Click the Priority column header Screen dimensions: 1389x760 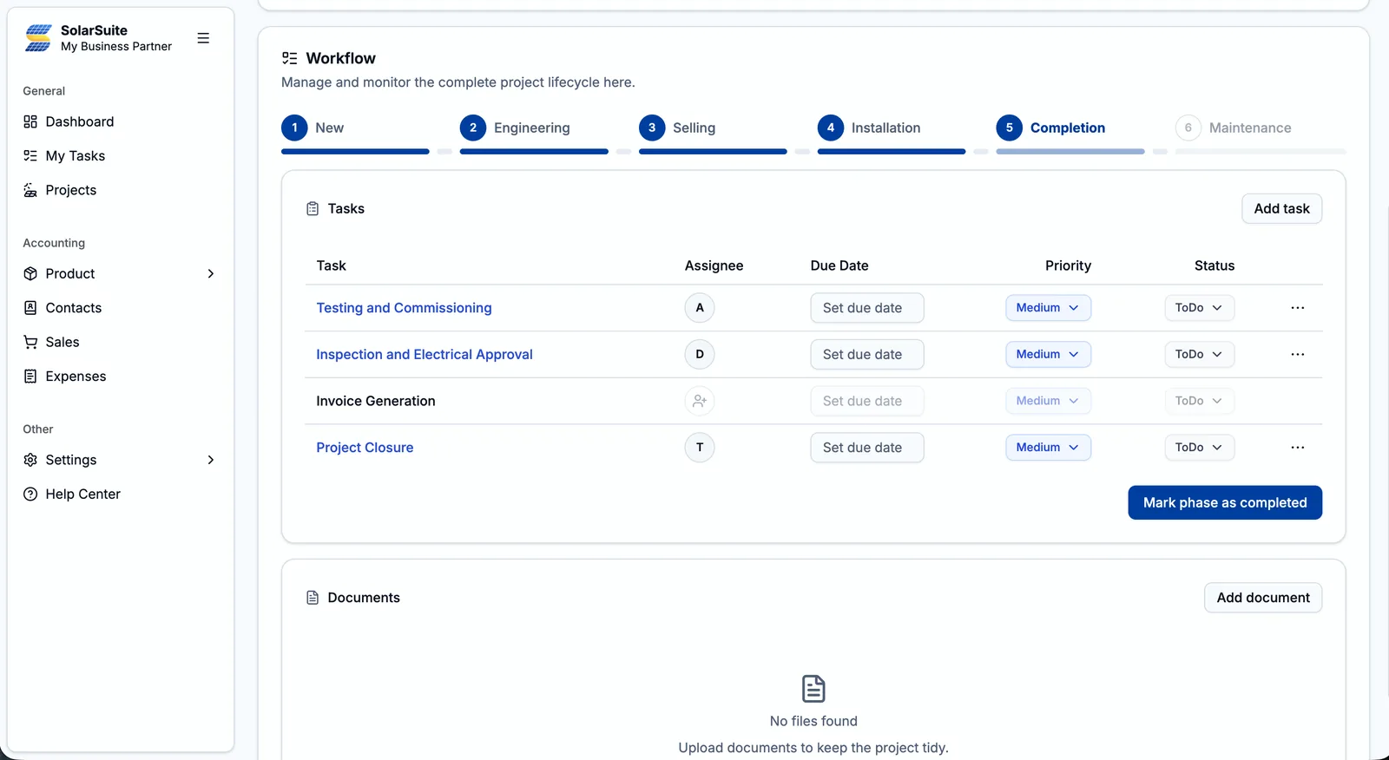point(1068,265)
